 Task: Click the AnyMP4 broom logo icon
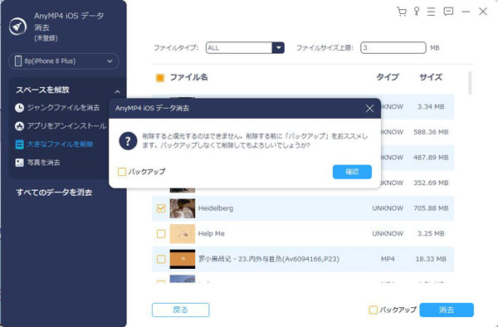click(x=17, y=27)
